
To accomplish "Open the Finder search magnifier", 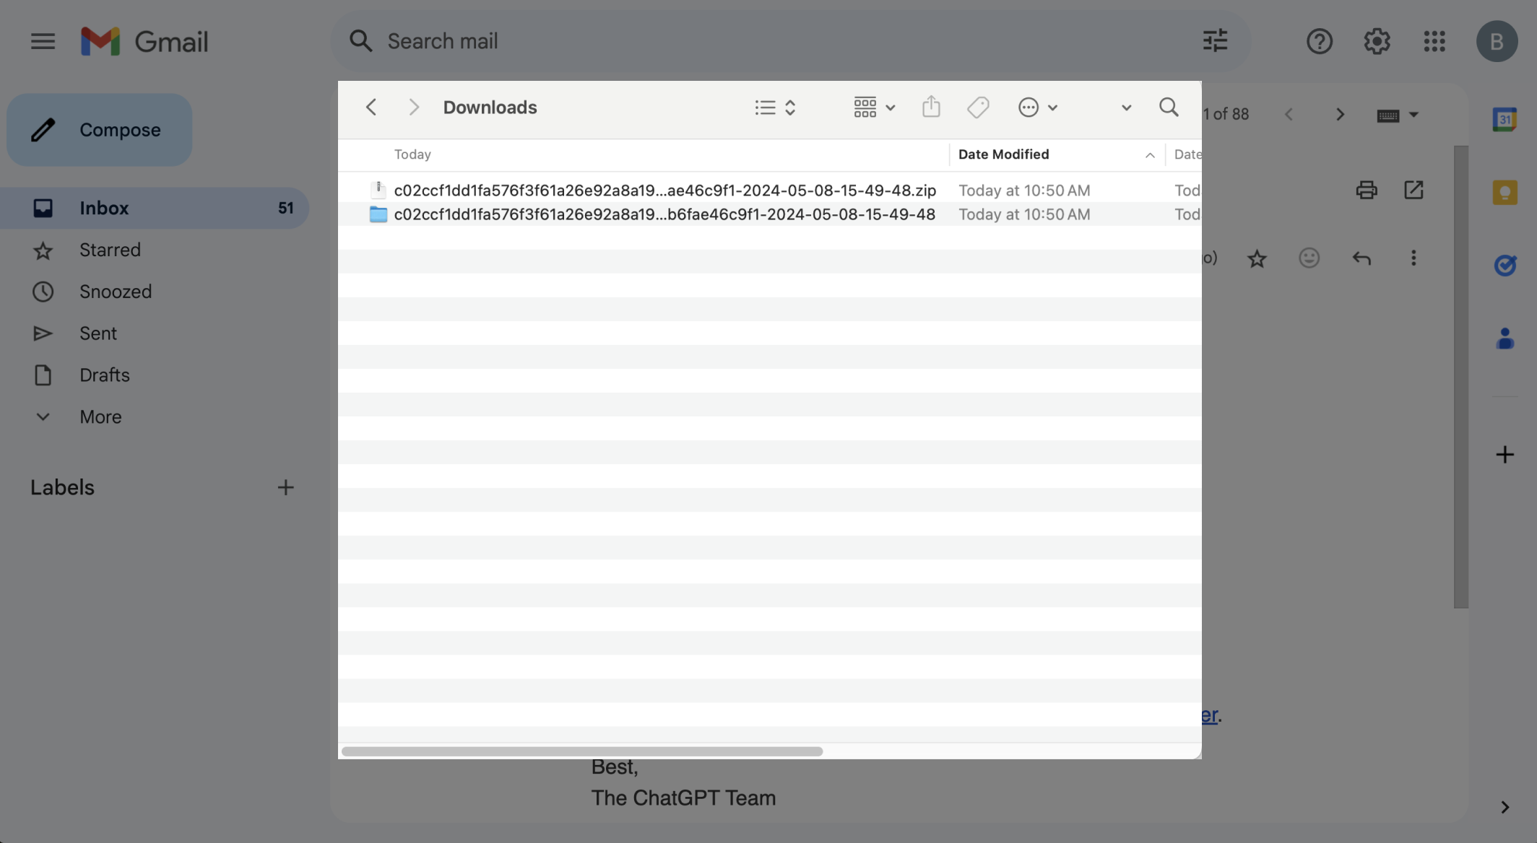I will coord(1169,108).
